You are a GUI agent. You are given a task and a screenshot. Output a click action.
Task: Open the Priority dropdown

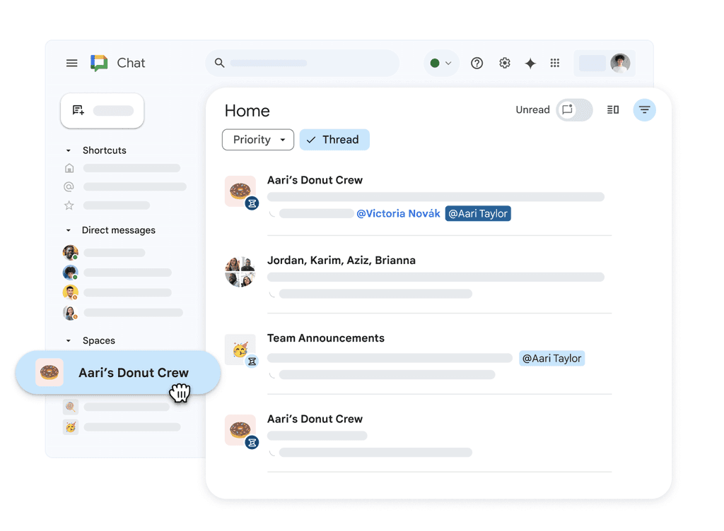257,139
